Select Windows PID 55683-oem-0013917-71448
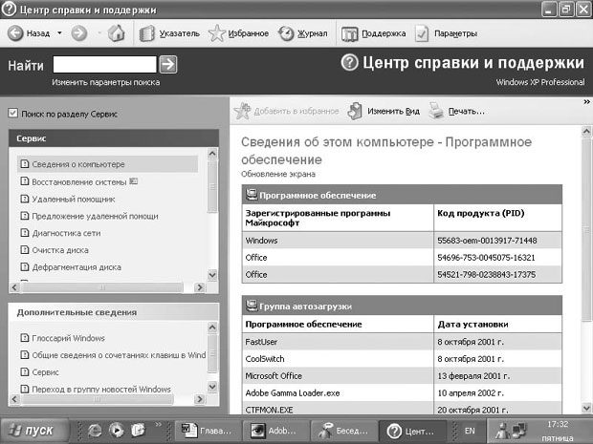Viewport: 593px width, 444px height. tap(497, 241)
